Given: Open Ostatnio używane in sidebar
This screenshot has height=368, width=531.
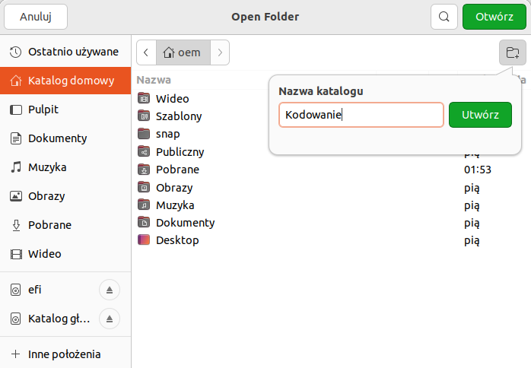Looking at the screenshot, I should click(65, 52).
